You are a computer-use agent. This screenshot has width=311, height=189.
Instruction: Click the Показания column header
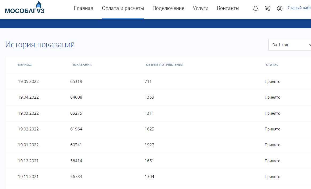(x=81, y=65)
